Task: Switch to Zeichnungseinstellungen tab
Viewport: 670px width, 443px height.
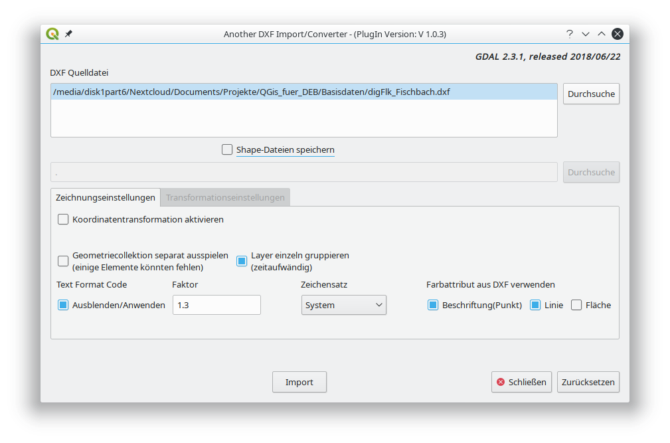Action: click(106, 197)
